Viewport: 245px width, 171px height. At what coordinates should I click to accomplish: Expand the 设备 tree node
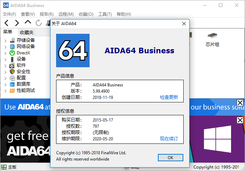click(6, 60)
